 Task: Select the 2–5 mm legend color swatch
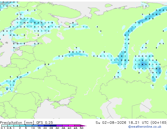(23, 126)
